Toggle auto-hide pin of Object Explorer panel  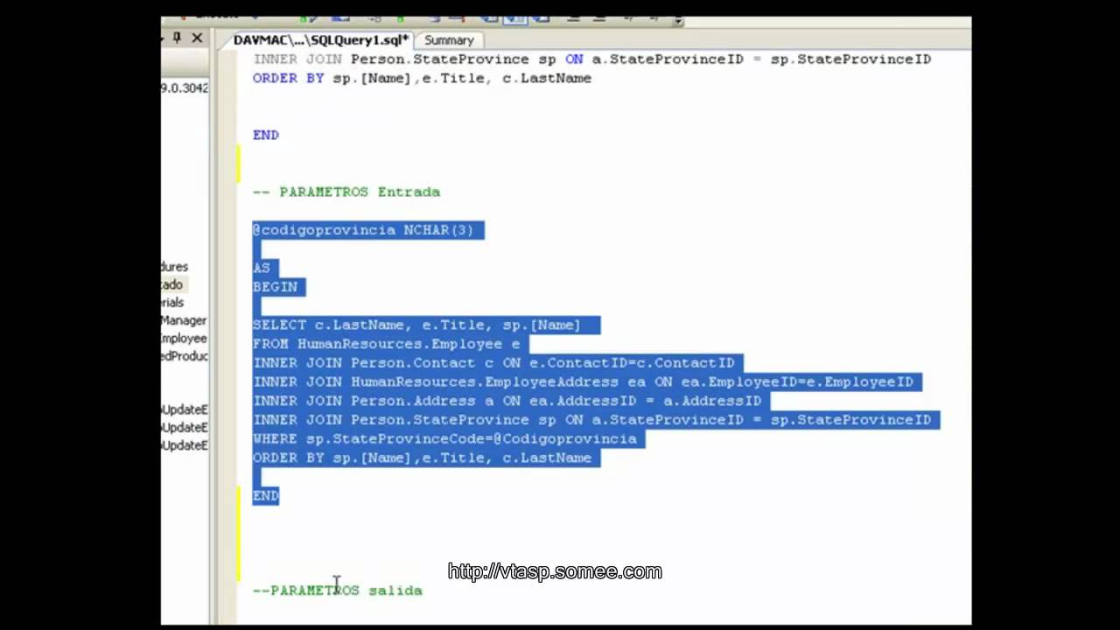[176, 38]
